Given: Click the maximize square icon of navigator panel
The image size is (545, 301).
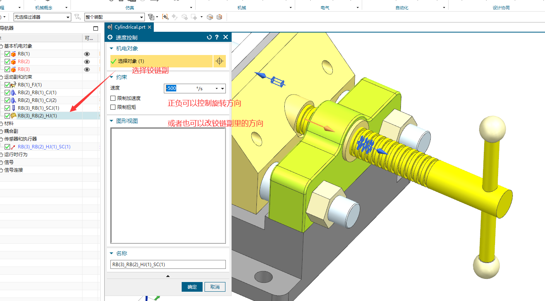Looking at the screenshot, I should point(96,28).
